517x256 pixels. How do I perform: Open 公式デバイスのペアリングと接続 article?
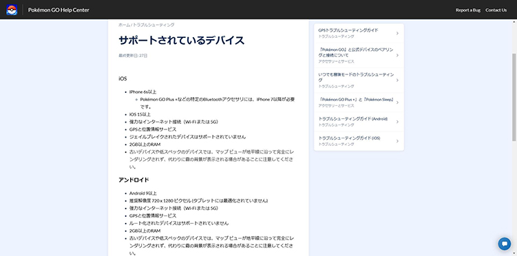click(356, 52)
